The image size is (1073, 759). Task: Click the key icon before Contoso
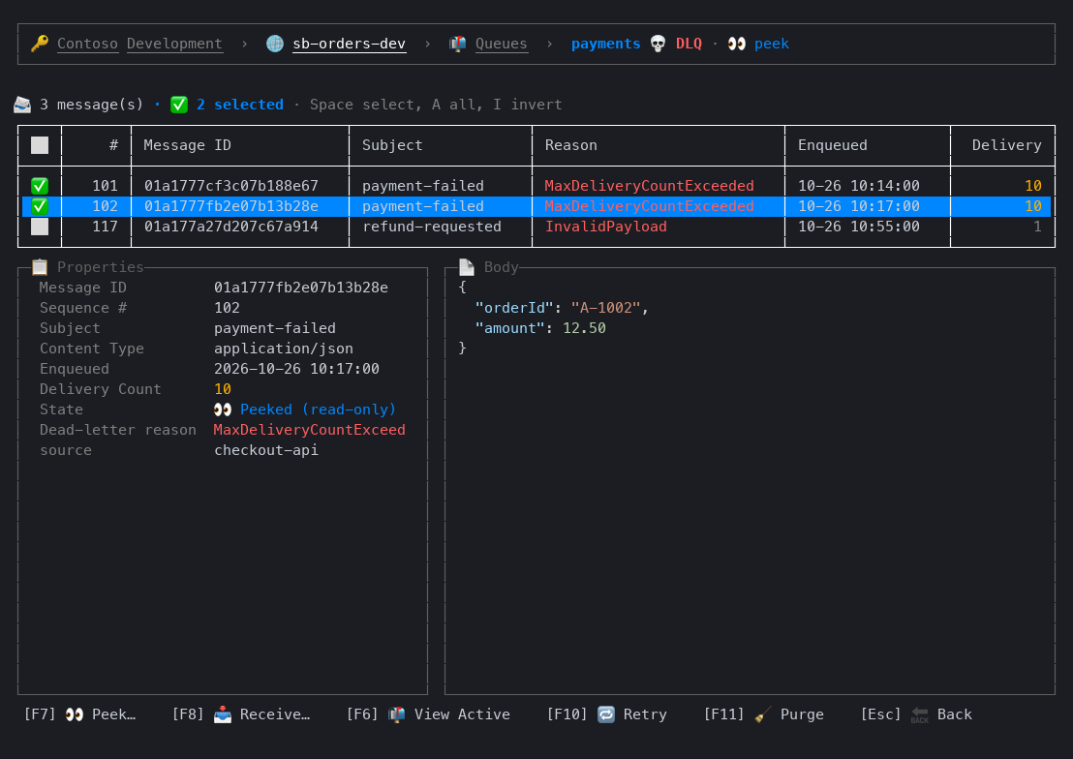pos(40,44)
